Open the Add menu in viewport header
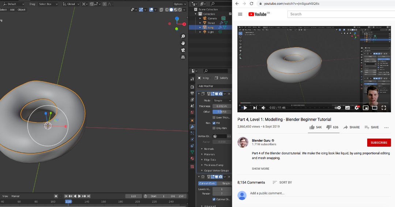 click(x=12, y=10)
